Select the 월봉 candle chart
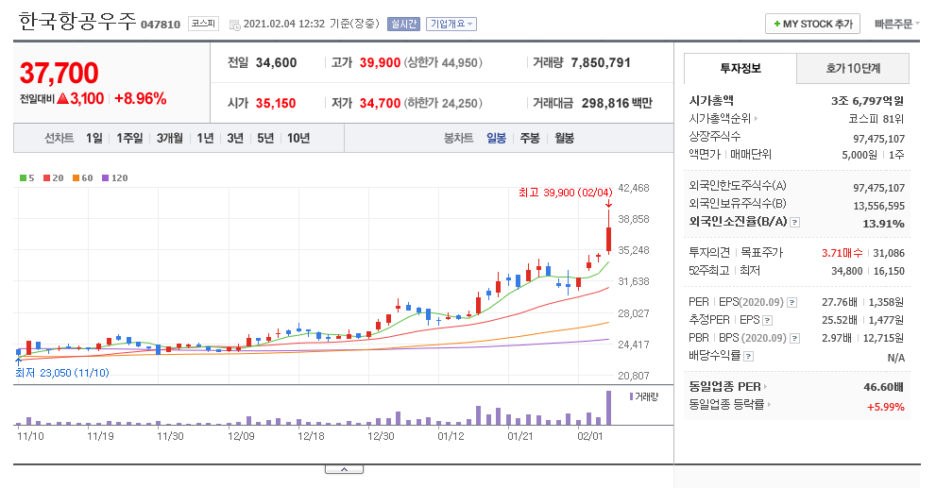 click(x=564, y=138)
